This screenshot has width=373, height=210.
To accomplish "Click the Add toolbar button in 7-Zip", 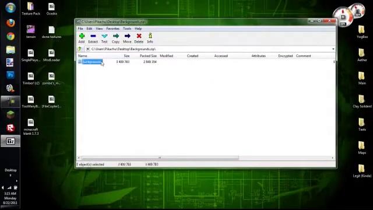I will pyautogui.click(x=82, y=38).
